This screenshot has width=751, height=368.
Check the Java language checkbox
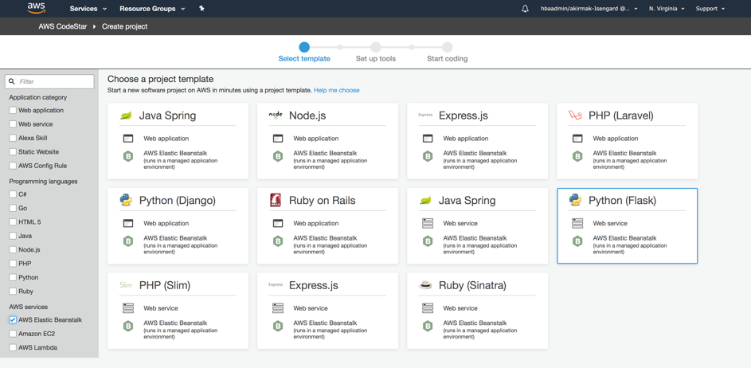[13, 236]
